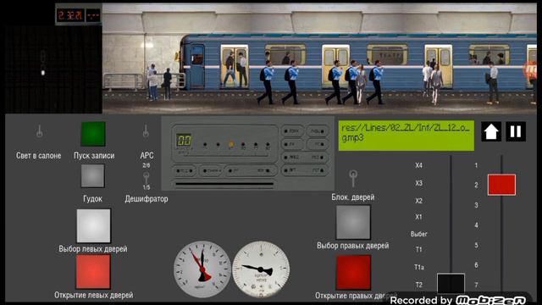
Task: Set brake valve to position 6
Action: coord(476,265)
